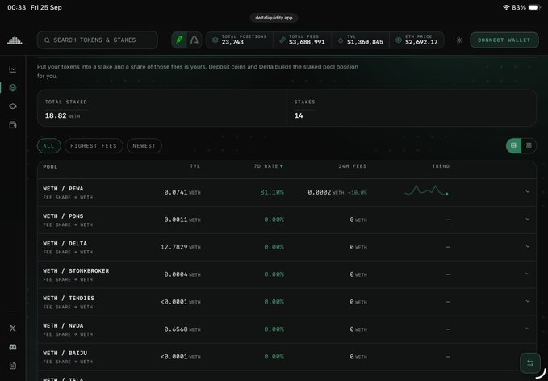Screen dimensions: 548x381
Task: Select the arch-shaped network toggle
Action: (195, 40)
